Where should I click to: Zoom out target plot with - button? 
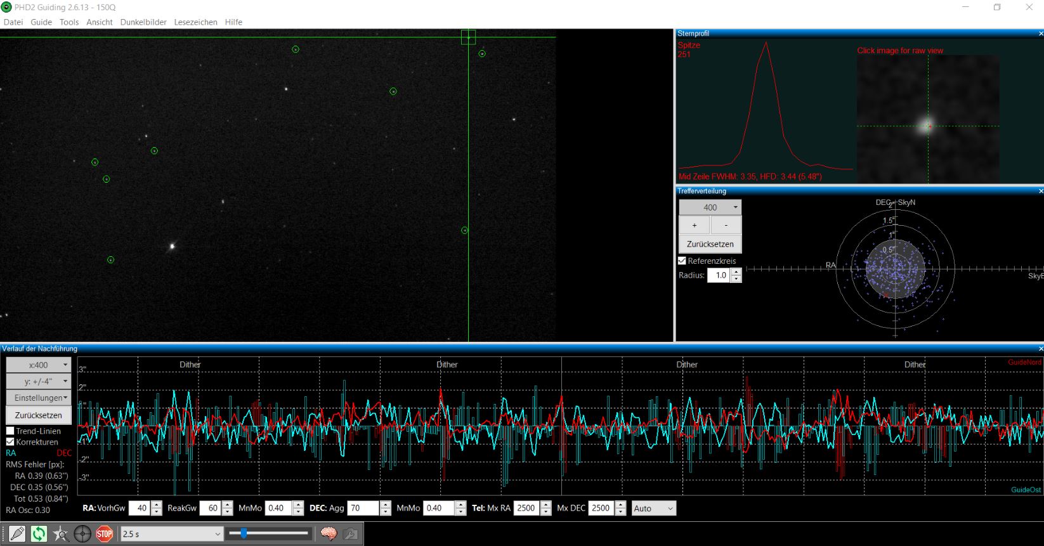click(726, 225)
